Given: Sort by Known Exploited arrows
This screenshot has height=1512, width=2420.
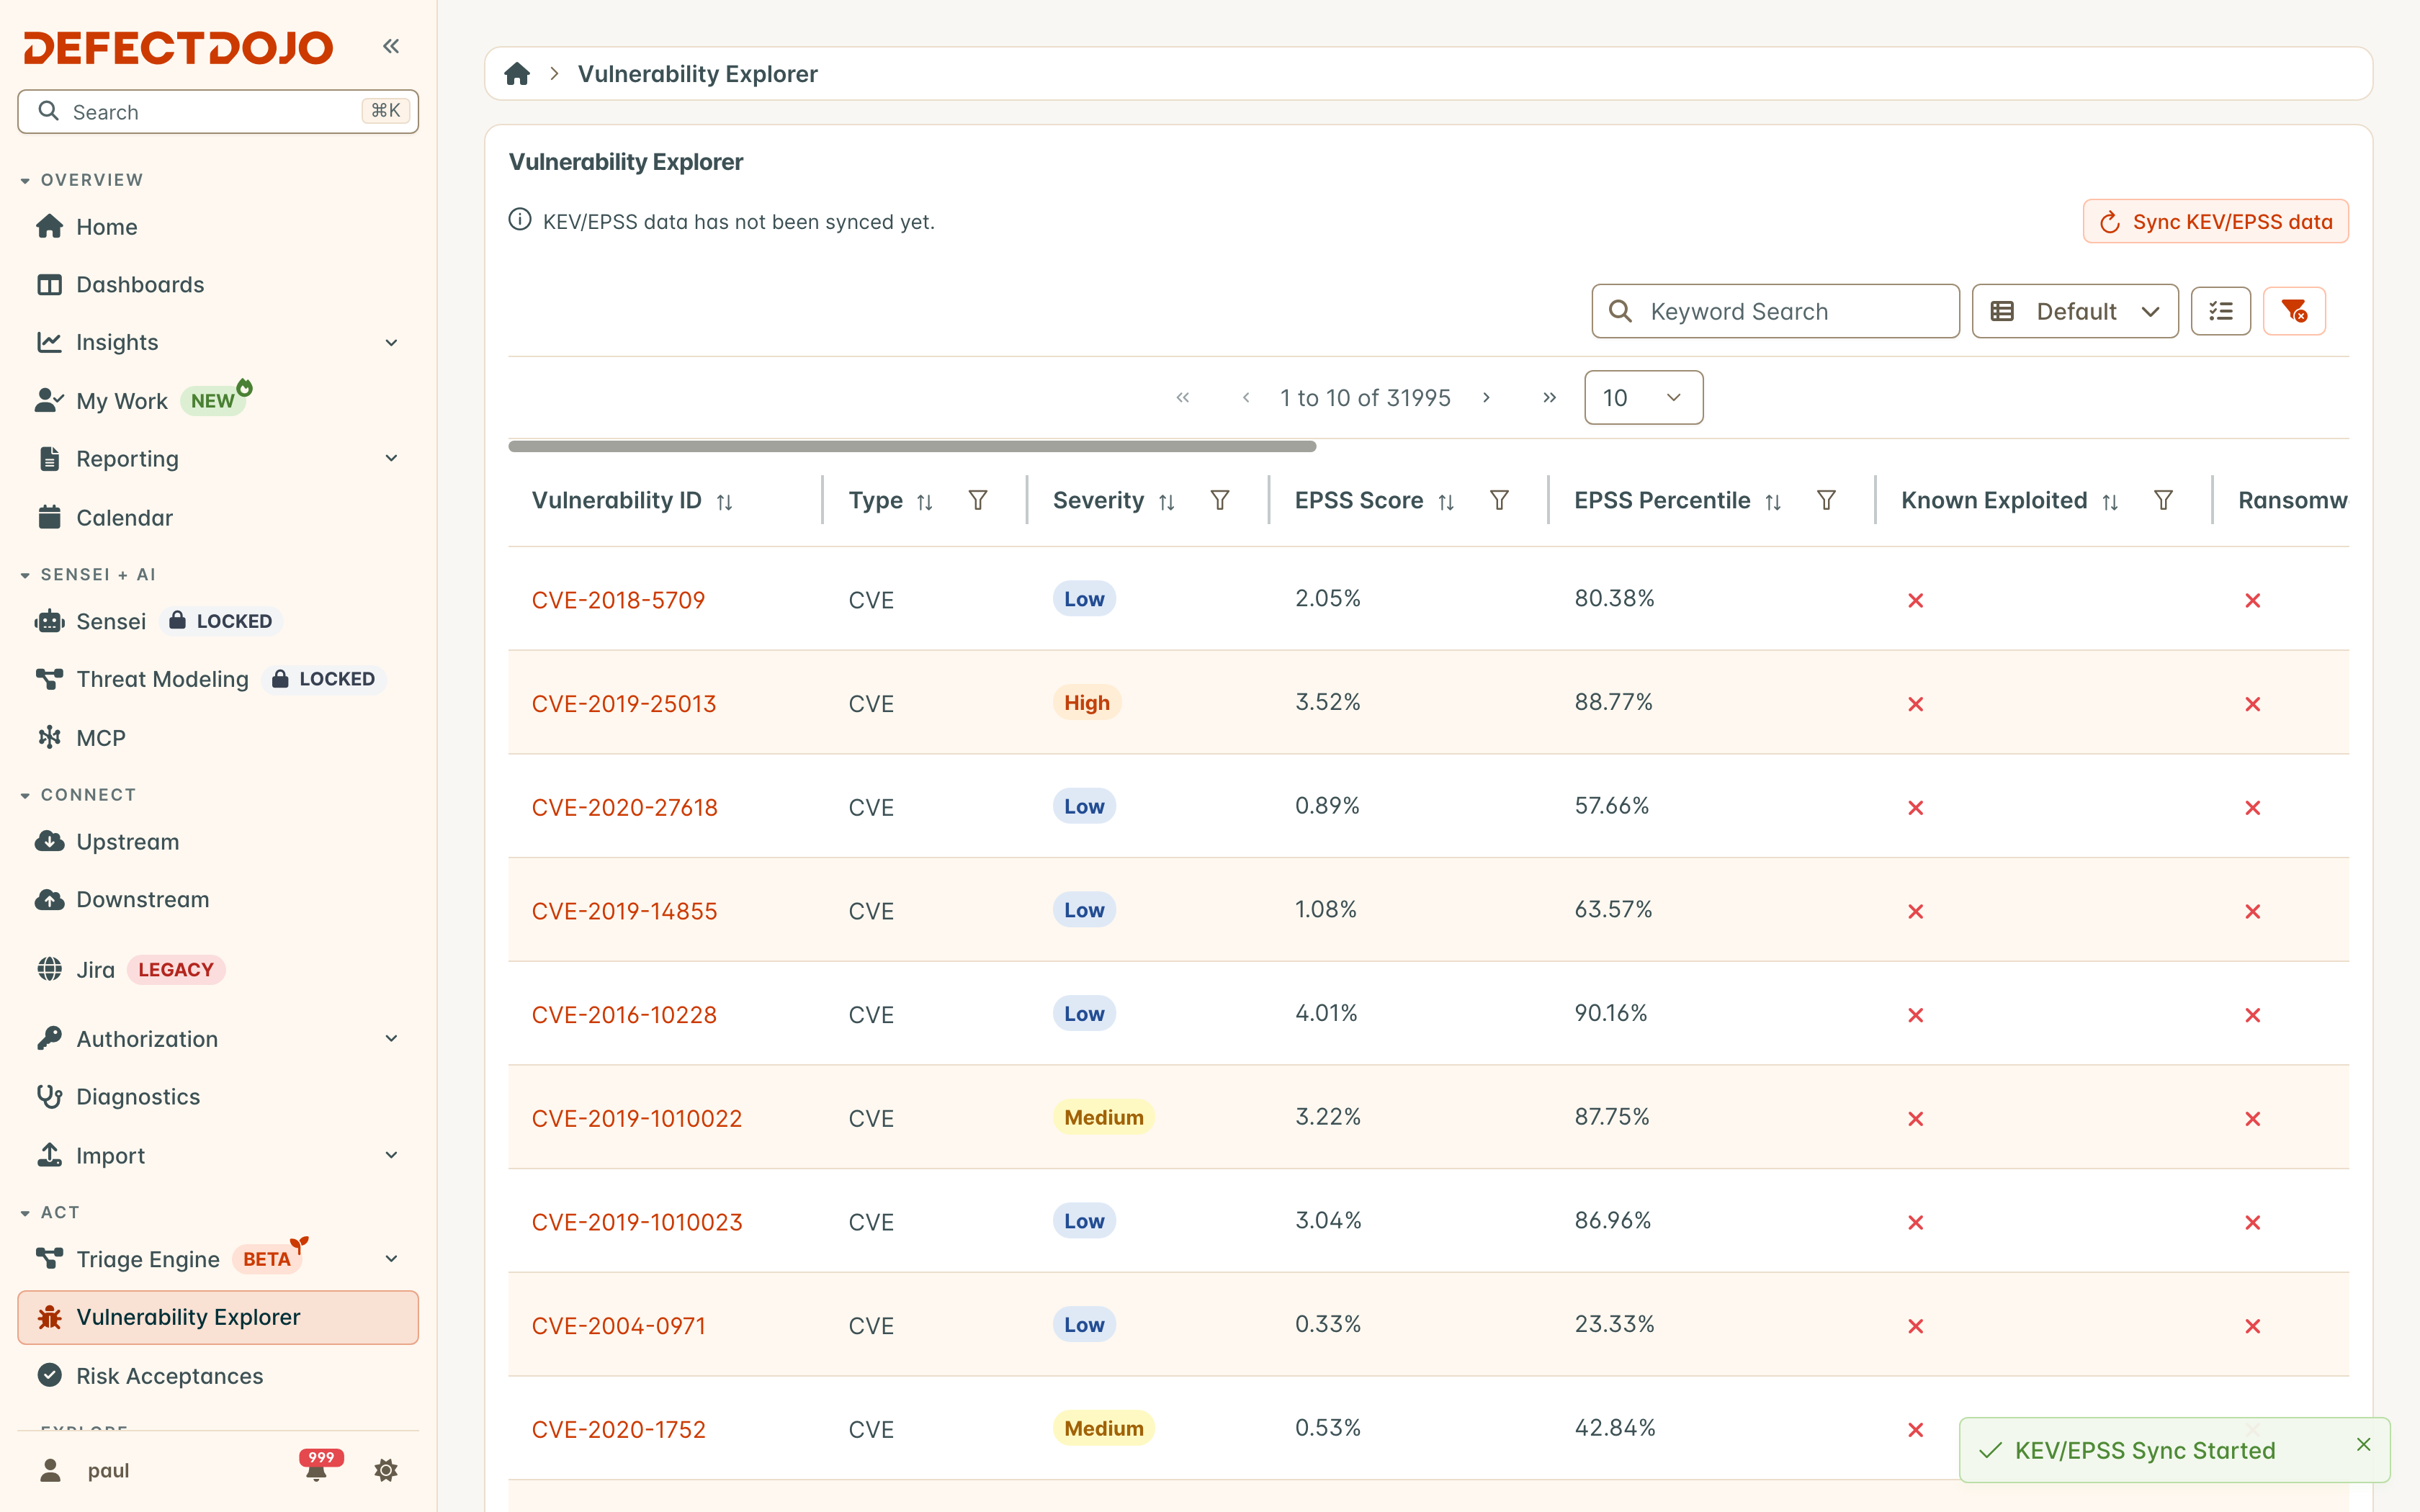Looking at the screenshot, I should click(2110, 502).
